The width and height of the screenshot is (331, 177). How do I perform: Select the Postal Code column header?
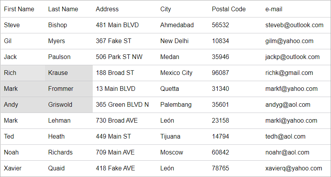tap(229, 9)
